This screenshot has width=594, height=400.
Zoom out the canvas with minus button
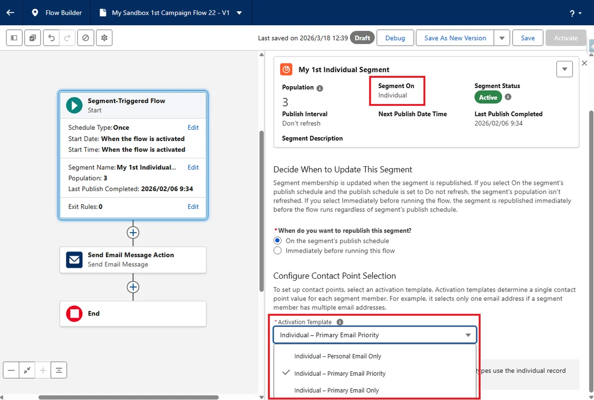pyautogui.click(x=11, y=370)
